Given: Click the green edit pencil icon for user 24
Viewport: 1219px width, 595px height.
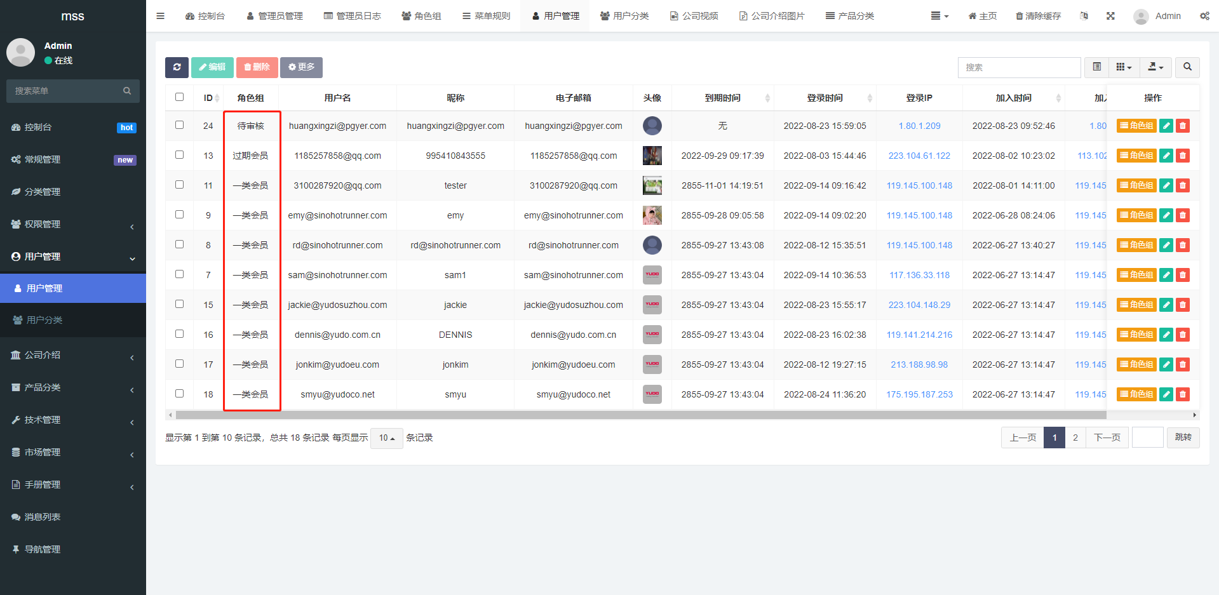Looking at the screenshot, I should pos(1166,126).
